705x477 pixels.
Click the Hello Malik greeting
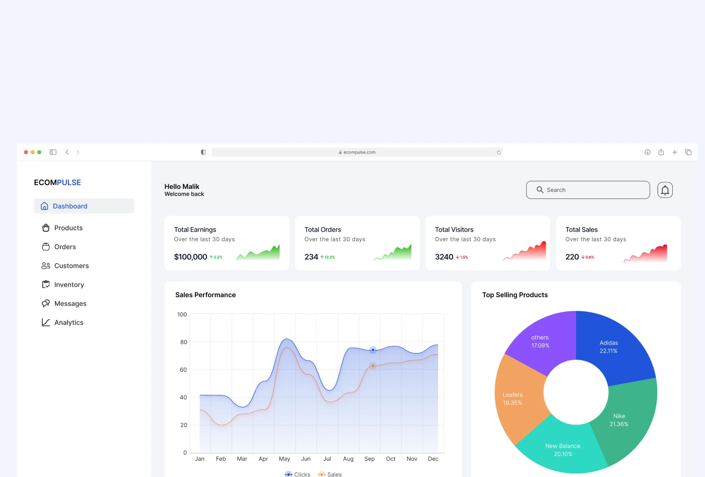182,186
